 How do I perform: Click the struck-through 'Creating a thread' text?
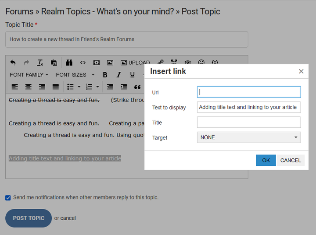[54, 100]
